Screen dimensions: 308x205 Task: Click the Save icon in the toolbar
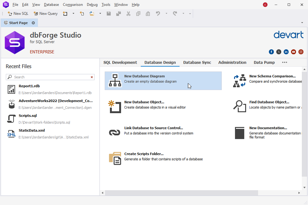point(108,14)
